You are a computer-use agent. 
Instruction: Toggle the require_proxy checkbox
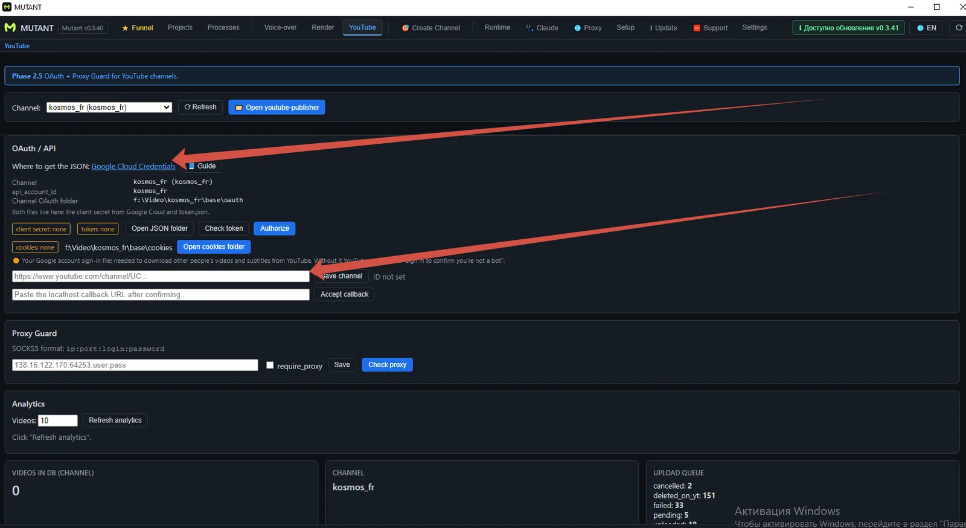click(270, 365)
